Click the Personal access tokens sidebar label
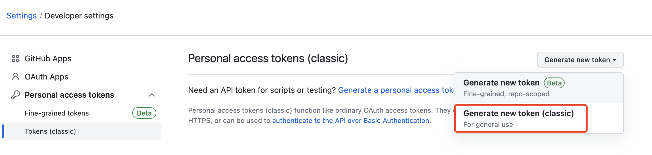Screen dimensions: 652x155 [69, 95]
